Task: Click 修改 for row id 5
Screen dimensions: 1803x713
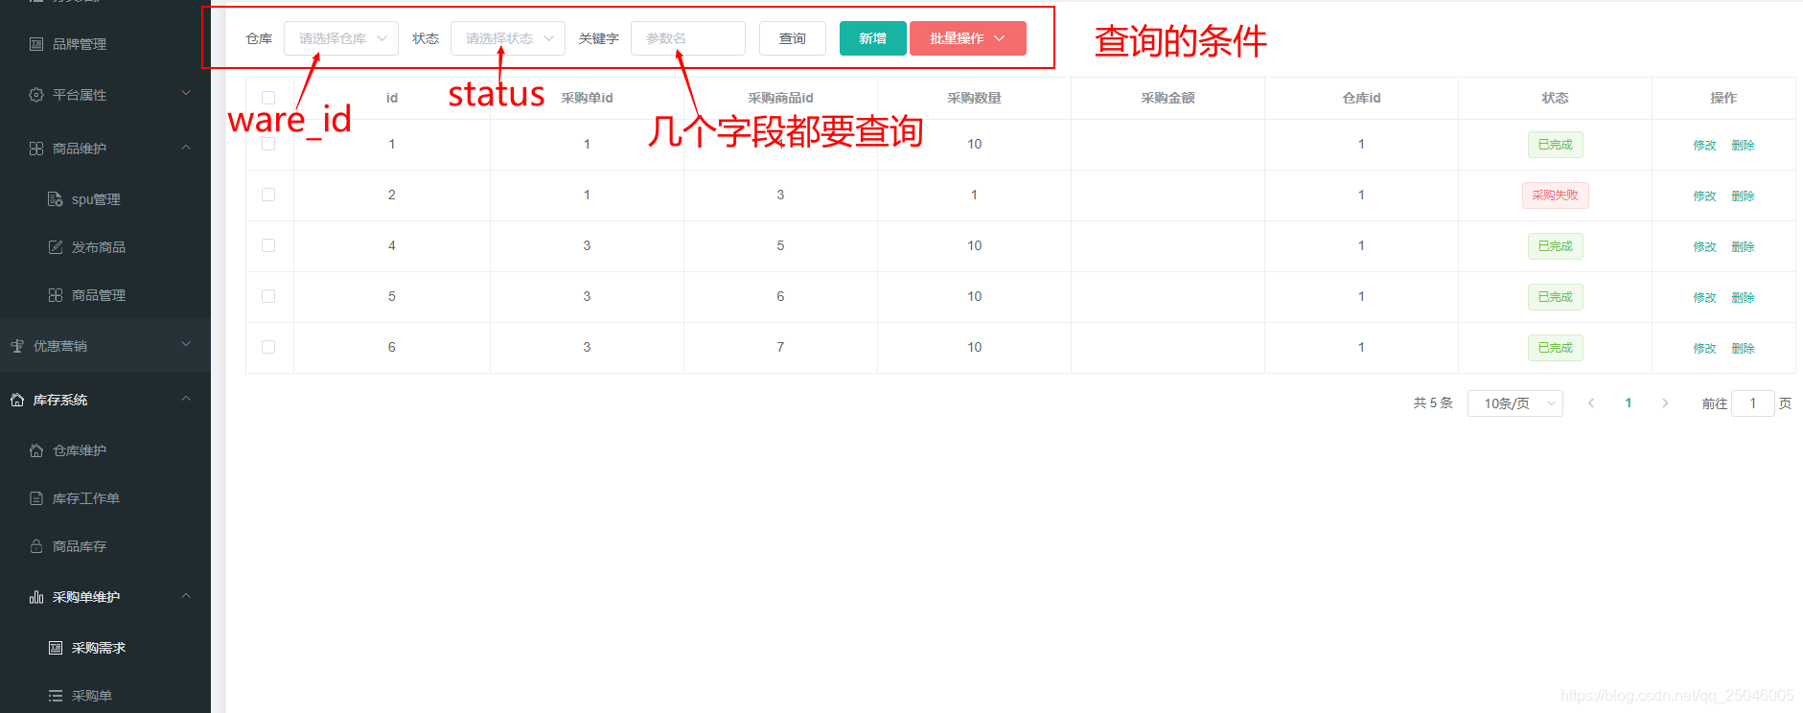Action: coord(1704,298)
